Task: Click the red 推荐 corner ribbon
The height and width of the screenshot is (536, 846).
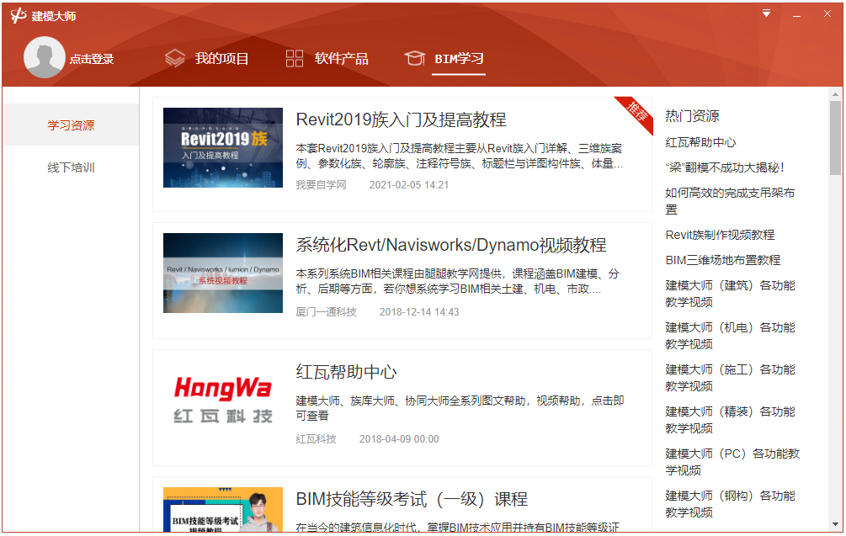Action: click(x=638, y=112)
